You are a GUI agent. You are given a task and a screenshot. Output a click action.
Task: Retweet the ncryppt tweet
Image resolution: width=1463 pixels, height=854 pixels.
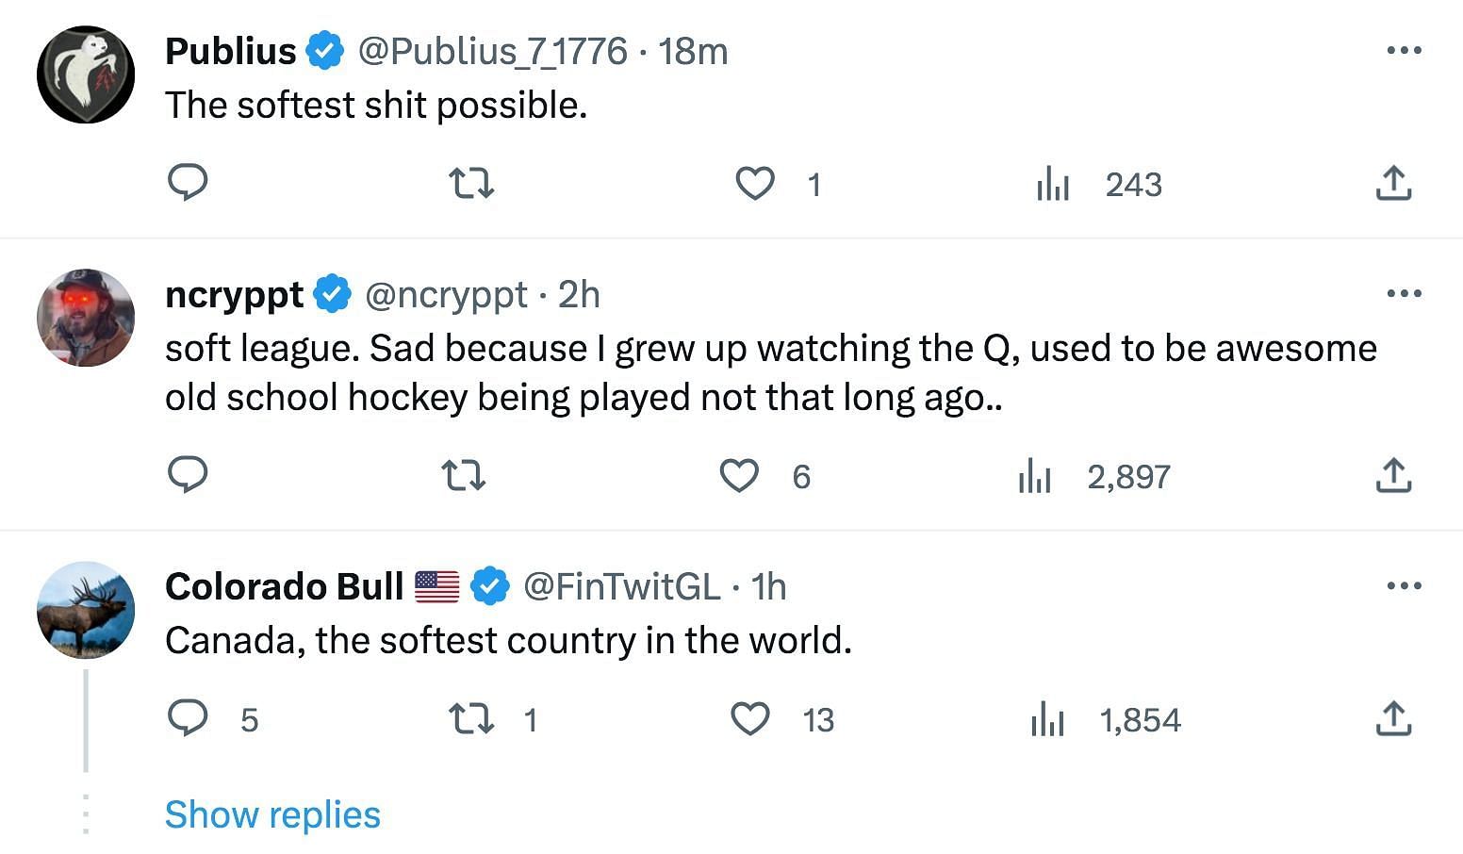pyautogui.click(x=464, y=475)
